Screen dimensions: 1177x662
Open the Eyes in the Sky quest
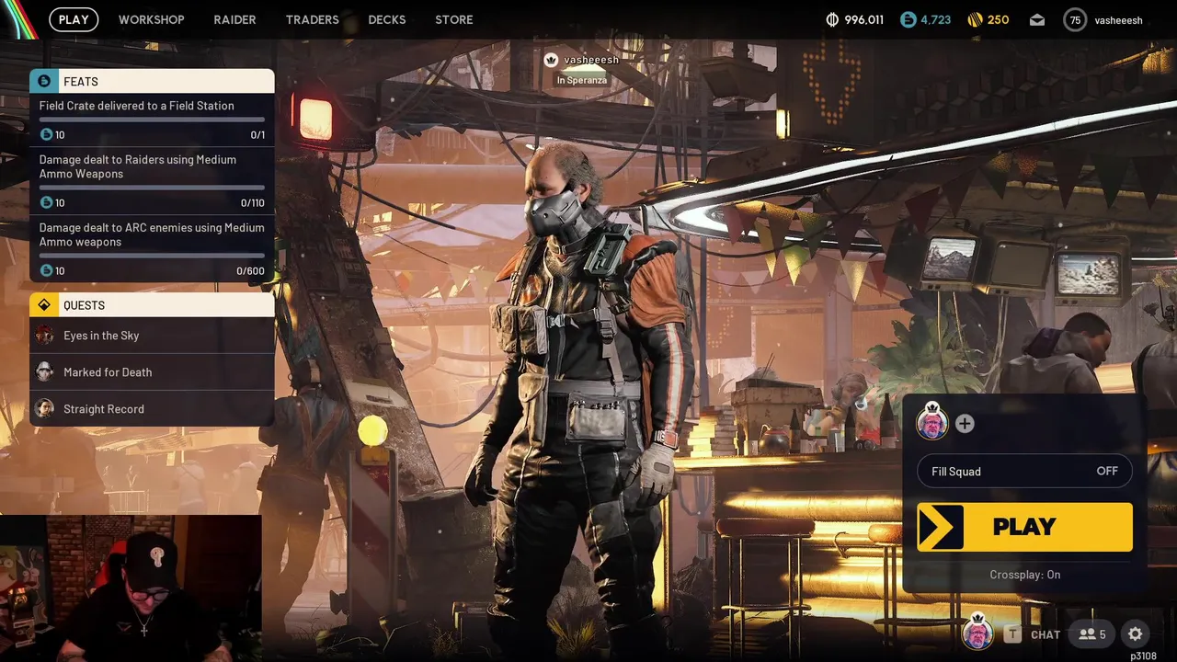pyautogui.click(x=152, y=336)
